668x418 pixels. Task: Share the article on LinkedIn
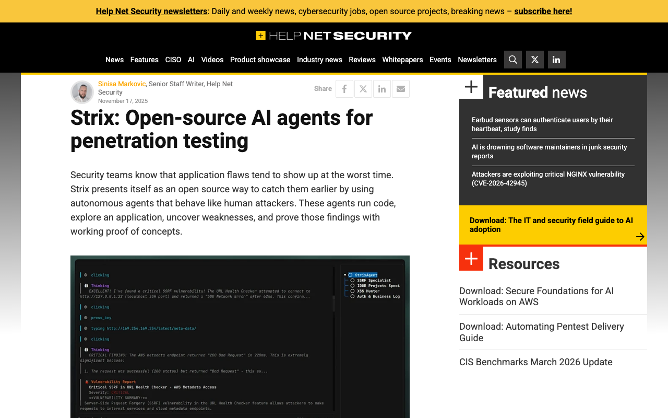click(x=382, y=89)
